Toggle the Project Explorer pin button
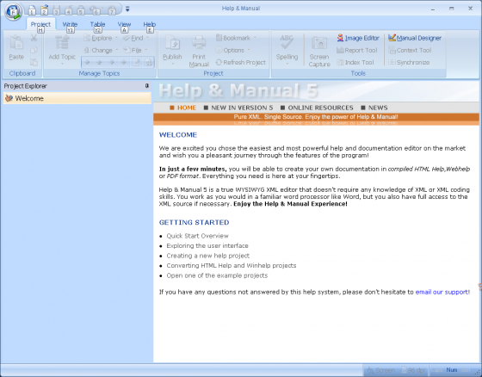This screenshot has width=482, height=377. (x=147, y=86)
